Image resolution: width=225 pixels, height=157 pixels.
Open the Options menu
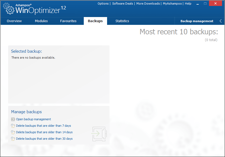point(103,4)
